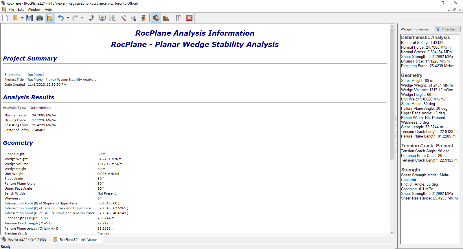Click the Deterministic Analysis sidebar heading

425,37
